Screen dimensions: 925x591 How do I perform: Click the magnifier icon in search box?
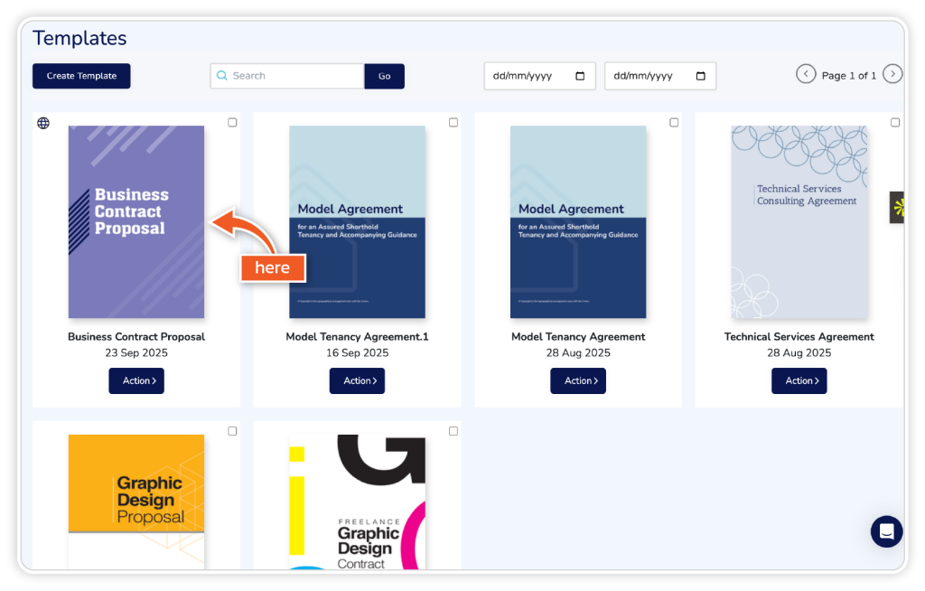[x=222, y=76]
